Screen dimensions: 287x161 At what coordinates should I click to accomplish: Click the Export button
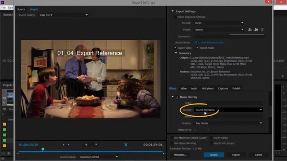coord(236,155)
